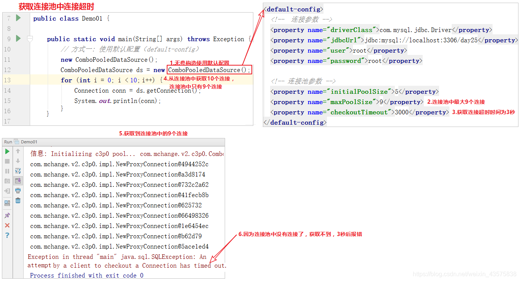
Task: Click the Down the Stack Trace arrow
Action: pos(18,161)
